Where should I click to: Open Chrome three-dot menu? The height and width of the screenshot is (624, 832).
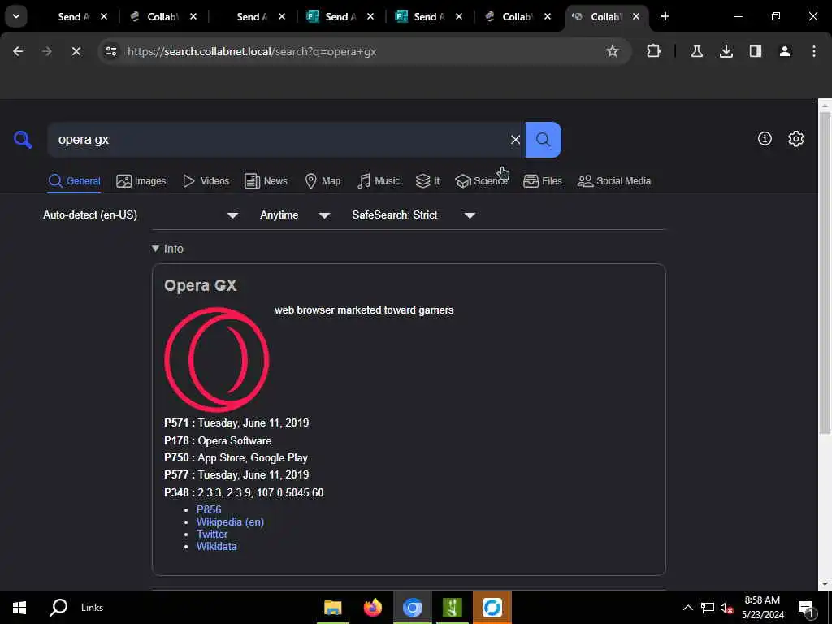[x=813, y=51]
